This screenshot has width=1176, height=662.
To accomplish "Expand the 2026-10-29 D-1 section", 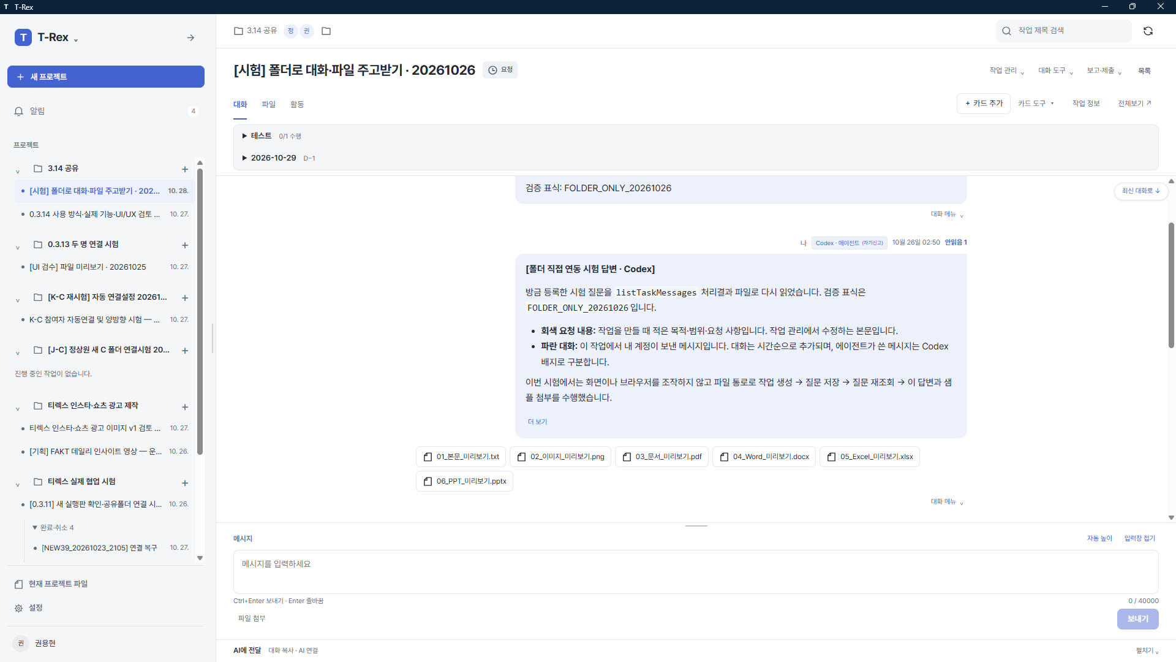I will (x=279, y=158).
